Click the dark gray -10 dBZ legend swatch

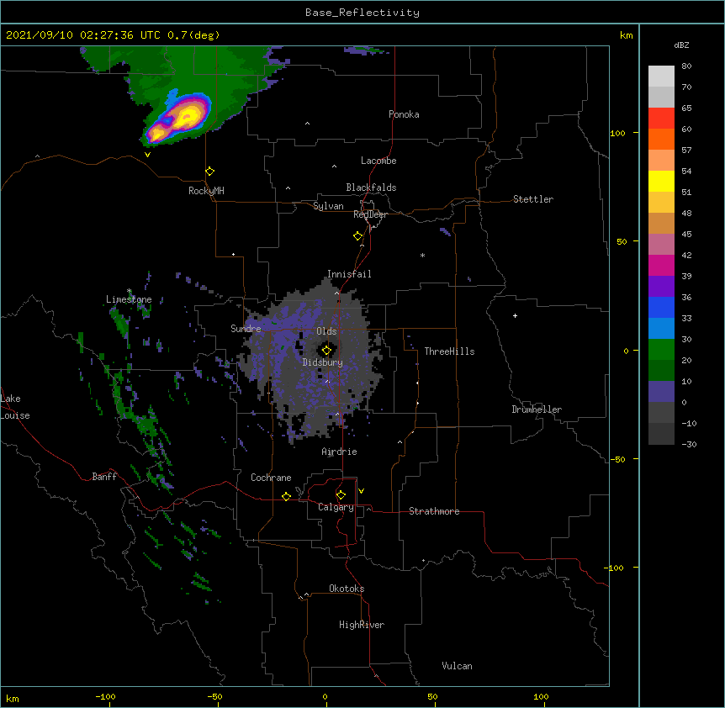tap(661, 434)
